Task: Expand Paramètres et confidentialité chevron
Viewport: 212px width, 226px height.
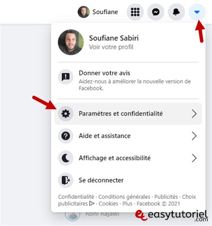Action: (x=194, y=114)
